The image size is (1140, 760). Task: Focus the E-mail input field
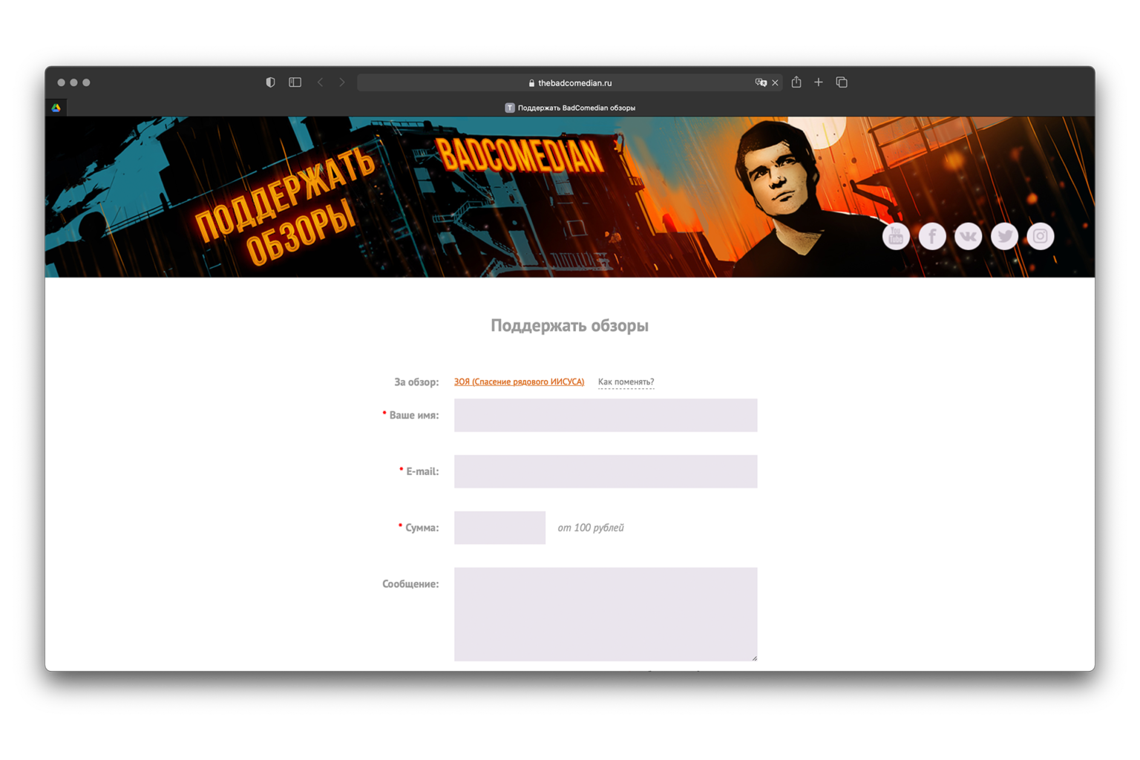pos(606,471)
